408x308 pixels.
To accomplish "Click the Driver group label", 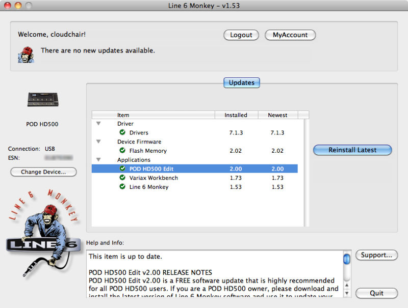I will click(125, 124).
